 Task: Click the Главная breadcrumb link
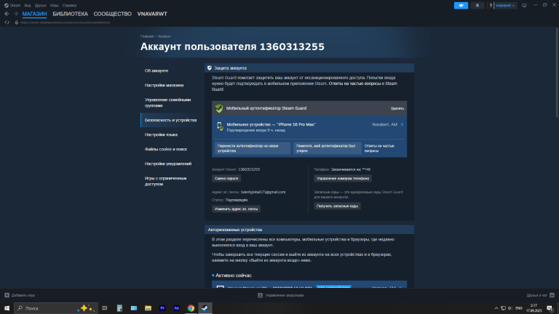click(147, 36)
